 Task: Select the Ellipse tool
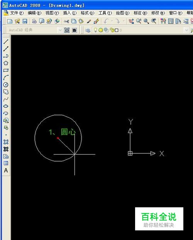tap(6, 106)
